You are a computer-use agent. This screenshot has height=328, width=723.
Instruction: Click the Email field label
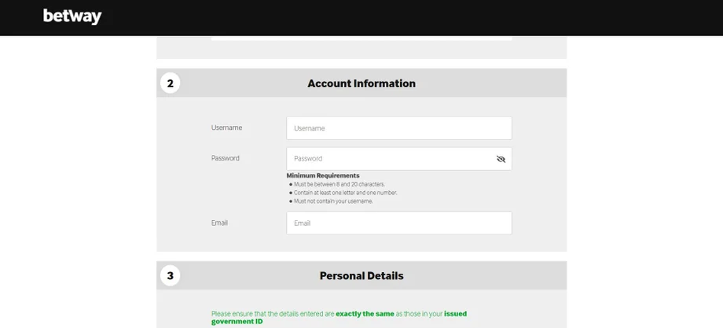pyautogui.click(x=219, y=223)
